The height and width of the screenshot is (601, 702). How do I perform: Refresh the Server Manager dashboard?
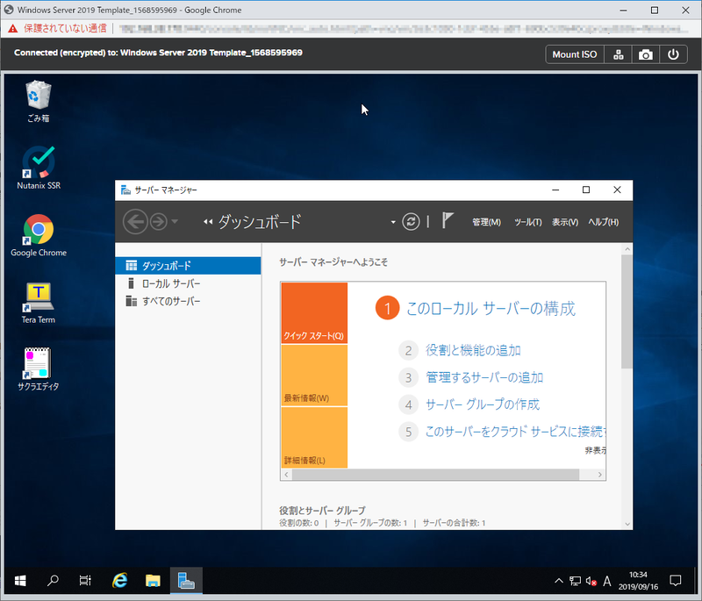click(x=411, y=221)
